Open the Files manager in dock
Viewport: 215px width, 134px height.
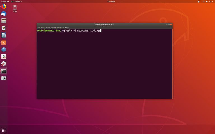click(x=4, y=21)
